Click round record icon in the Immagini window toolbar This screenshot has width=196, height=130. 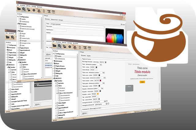tap(34, 10)
